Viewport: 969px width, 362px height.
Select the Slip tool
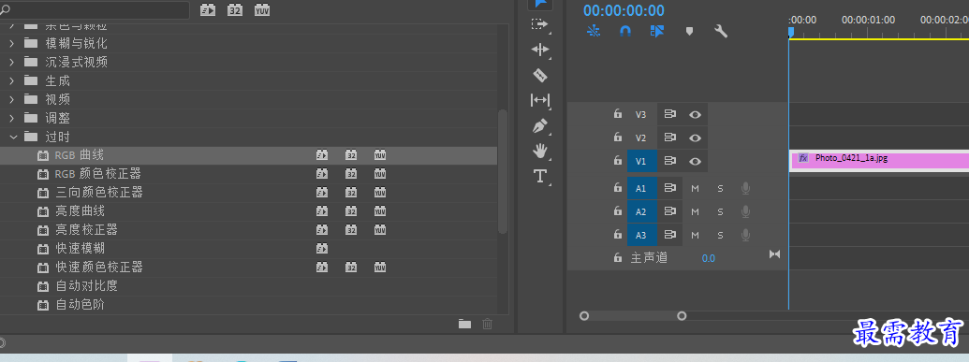539,100
